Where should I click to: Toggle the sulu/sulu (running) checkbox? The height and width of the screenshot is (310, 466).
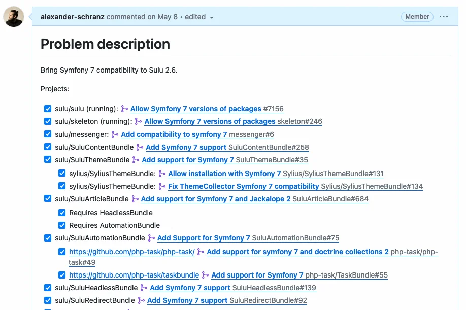click(x=48, y=109)
